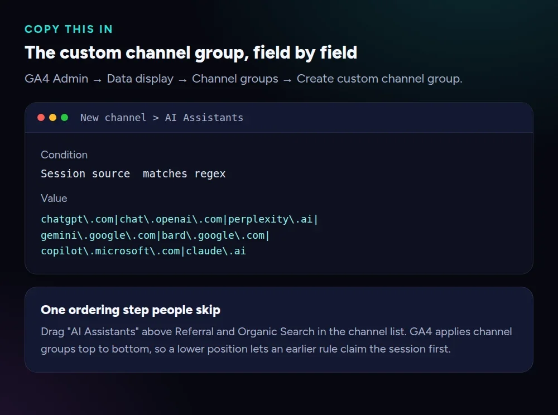Click paragraph beginning 'Drag "AI Assistants" above Referral'
Image resolution: width=558 pixels, height=415 pixels.
(276, 340)
